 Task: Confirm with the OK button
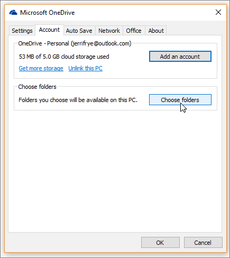coord(160,243)
